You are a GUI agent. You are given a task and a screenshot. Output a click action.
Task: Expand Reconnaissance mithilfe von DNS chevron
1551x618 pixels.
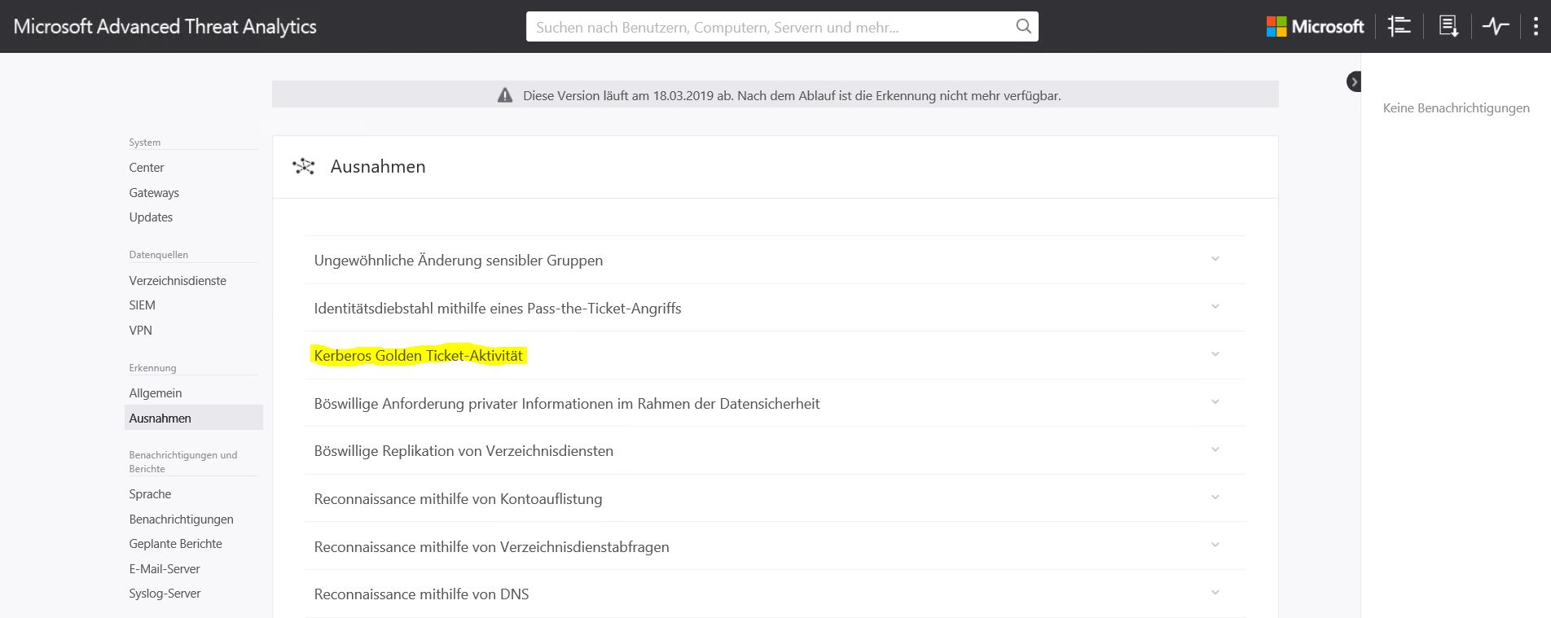1215,593
